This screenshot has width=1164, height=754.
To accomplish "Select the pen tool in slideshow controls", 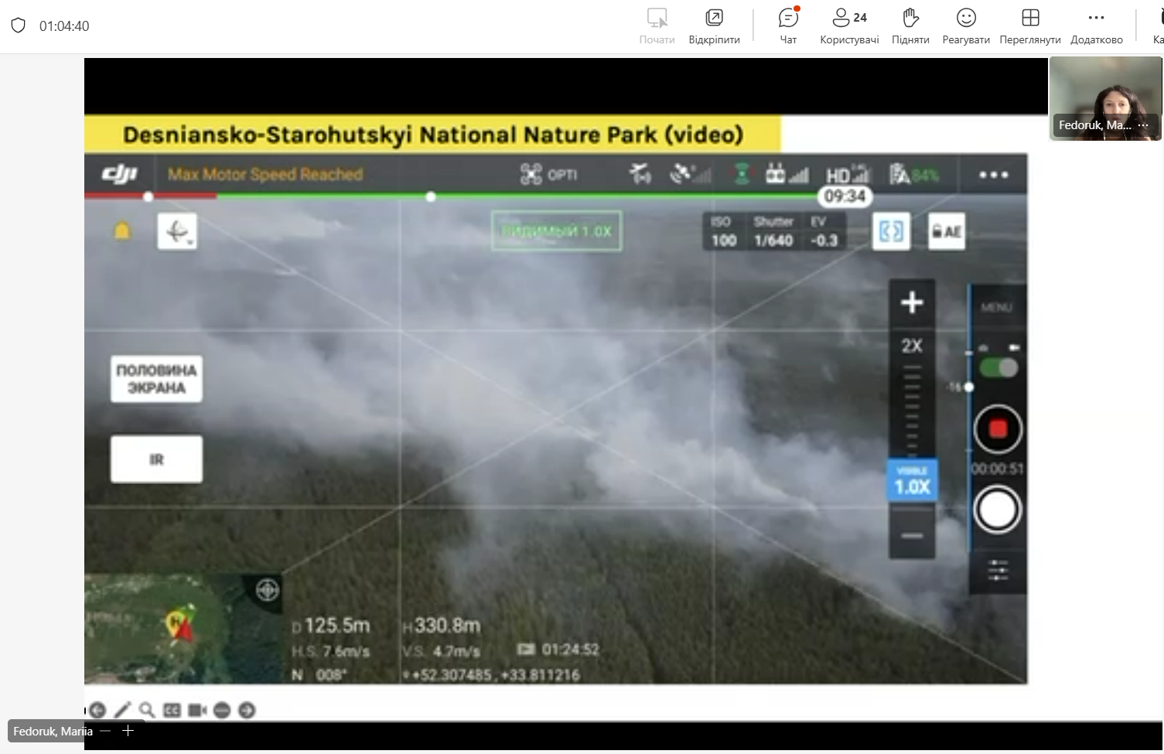I will click(x=122, y=710).
